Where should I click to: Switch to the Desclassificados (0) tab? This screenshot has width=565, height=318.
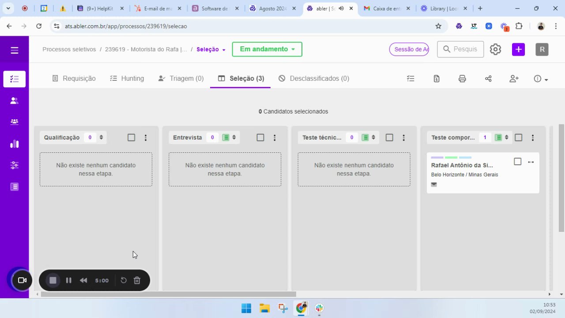314,79
